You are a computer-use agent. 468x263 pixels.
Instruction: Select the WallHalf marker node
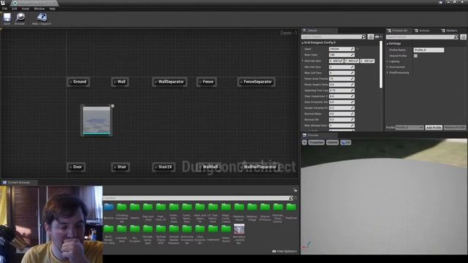pyautogui.click(x=208, y=167)
